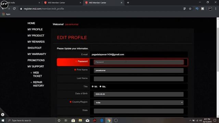Image resolution: width=219 pixels, height=123 pixels.
Task: Click the First Name field
Action: pos(139,70)
